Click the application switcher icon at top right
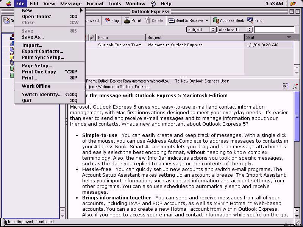This screenshot has height=227, width=303. pyautogui.click(x=293, y=3)
